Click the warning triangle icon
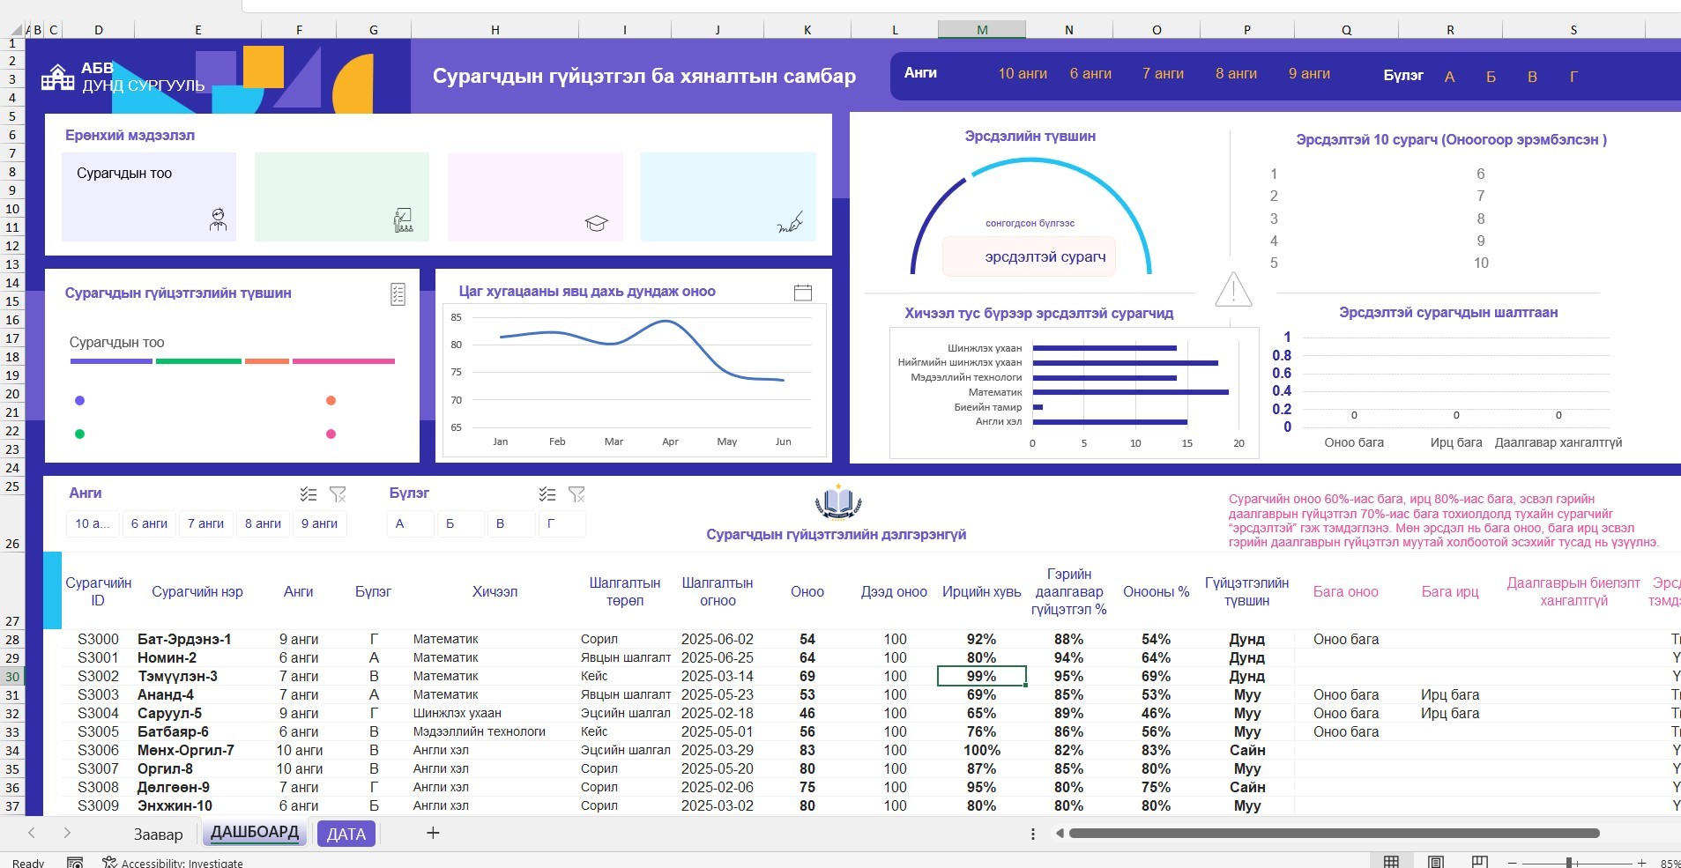Image resolution: width=1681 pixels, height=868 pixels. (x=1233, y=289)
